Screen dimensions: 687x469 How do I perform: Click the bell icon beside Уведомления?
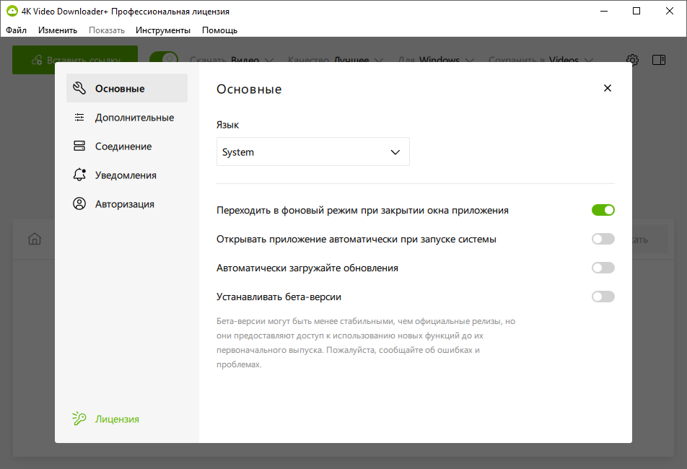79,175
